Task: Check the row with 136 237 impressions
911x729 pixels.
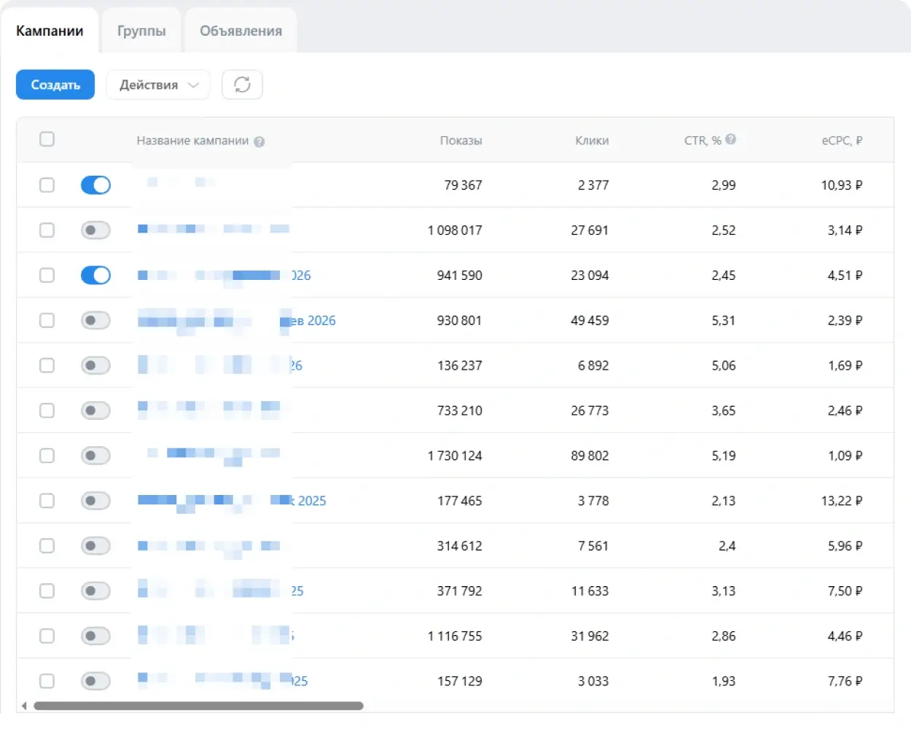Action: tap(47, 366)
